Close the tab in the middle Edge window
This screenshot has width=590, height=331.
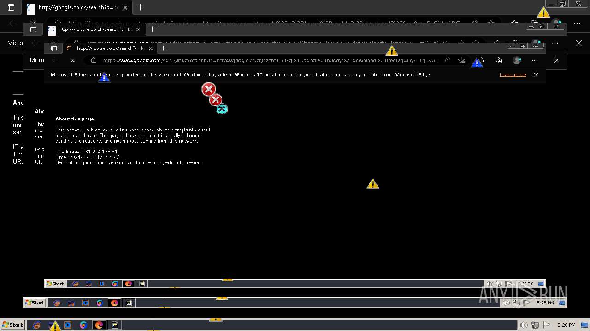(137, 29)
